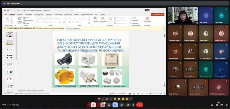Send the thumbs down reaction
Viewport: 230px width, 109px height.
131,99
